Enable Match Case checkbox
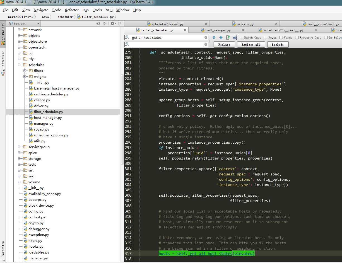 [242, 37]
